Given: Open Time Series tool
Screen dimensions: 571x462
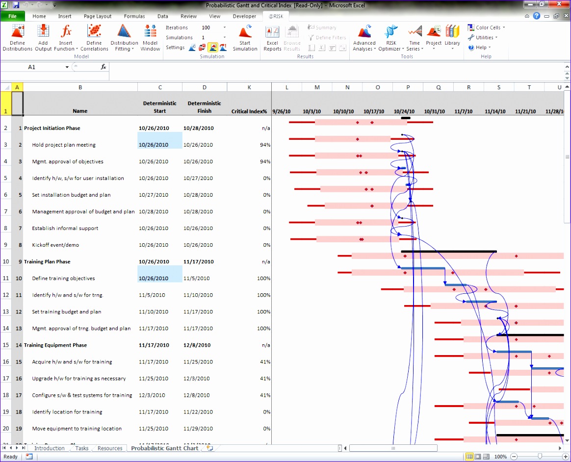Looking at the screenshot, I should pos(415,37).
